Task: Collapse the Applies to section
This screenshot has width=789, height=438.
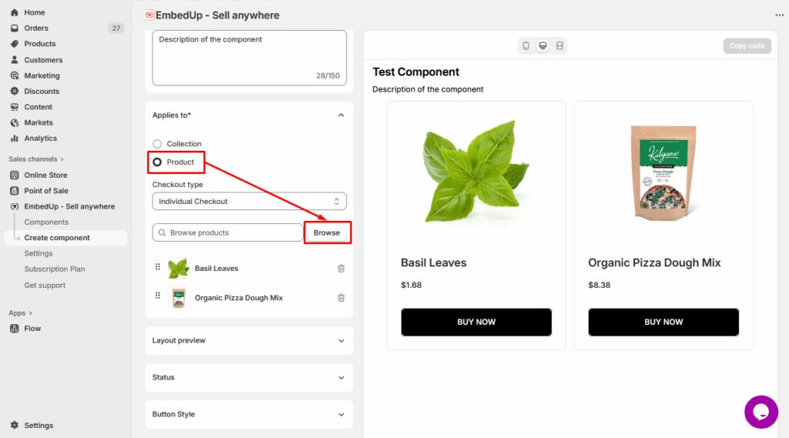Action: coord(341,115)
